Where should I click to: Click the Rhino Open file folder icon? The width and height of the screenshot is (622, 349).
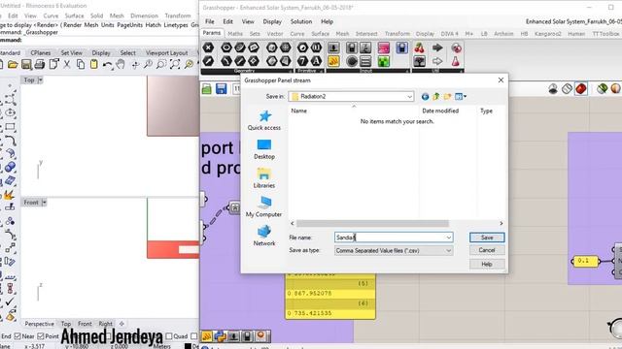[x=13, y=65]
